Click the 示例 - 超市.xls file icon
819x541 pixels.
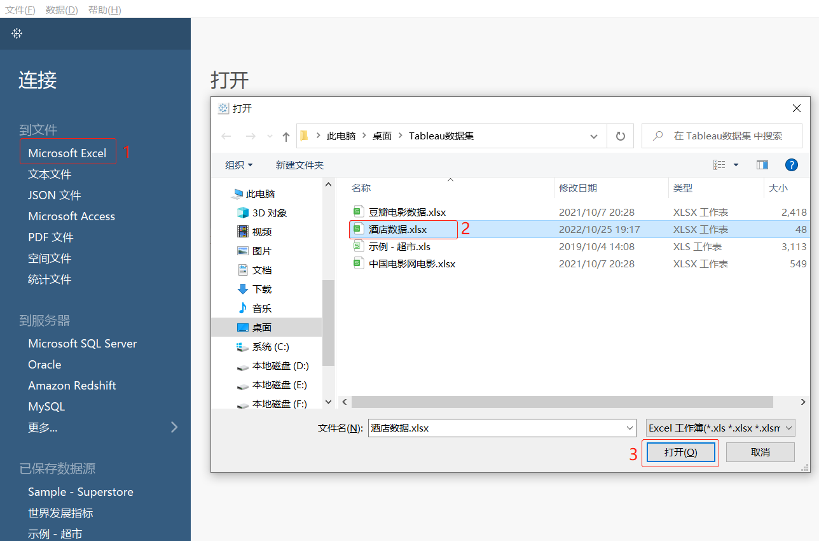(357, 246)
